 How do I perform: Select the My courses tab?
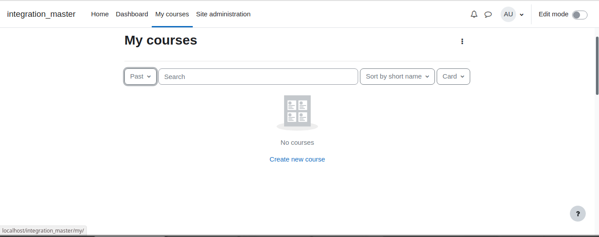(x=172, y=14)
